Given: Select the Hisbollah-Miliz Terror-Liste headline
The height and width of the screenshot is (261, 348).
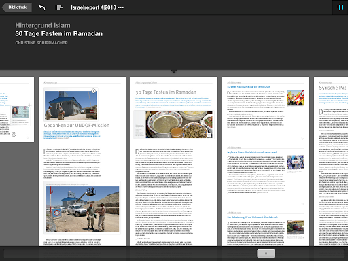Looking at the screenshot, I should pyautogui.click(x=249, y=87).
